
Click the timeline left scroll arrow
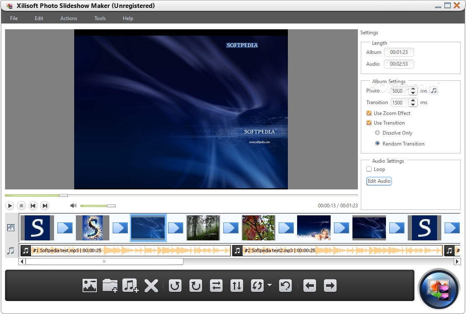click(22, 261)
